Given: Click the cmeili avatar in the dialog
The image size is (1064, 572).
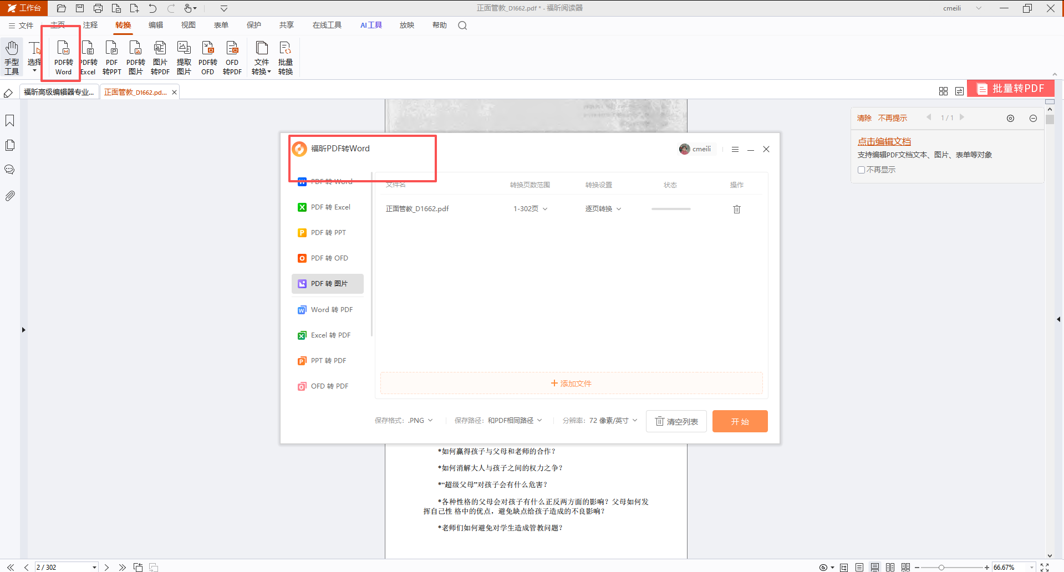Looking at the screenshot, I should [685, 149].
